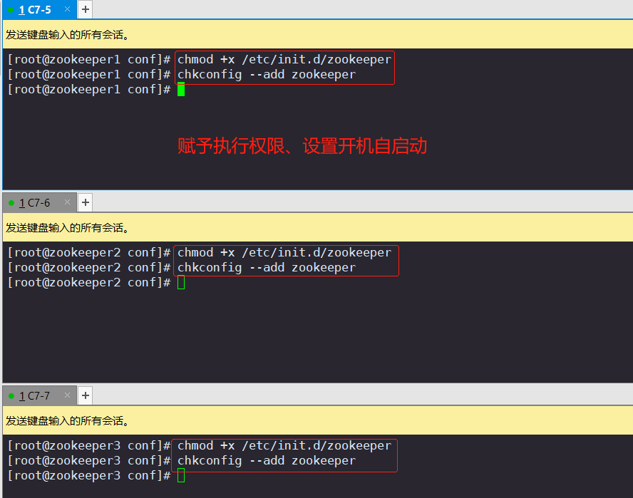This screenshot has height=498, width=633.
Task: Click the green status dot on C7-5 tab
Action: 11,10
